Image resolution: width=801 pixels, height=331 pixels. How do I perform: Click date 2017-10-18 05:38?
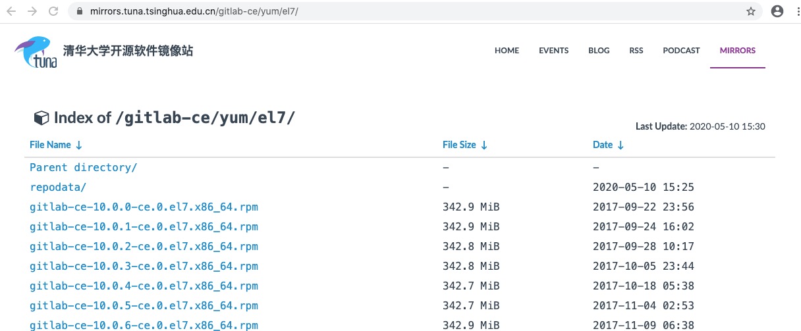tap(644, 286)
